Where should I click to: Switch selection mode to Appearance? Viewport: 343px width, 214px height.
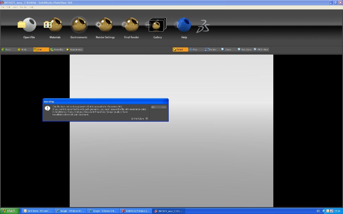pyautogui.click(x=74, y=50)
